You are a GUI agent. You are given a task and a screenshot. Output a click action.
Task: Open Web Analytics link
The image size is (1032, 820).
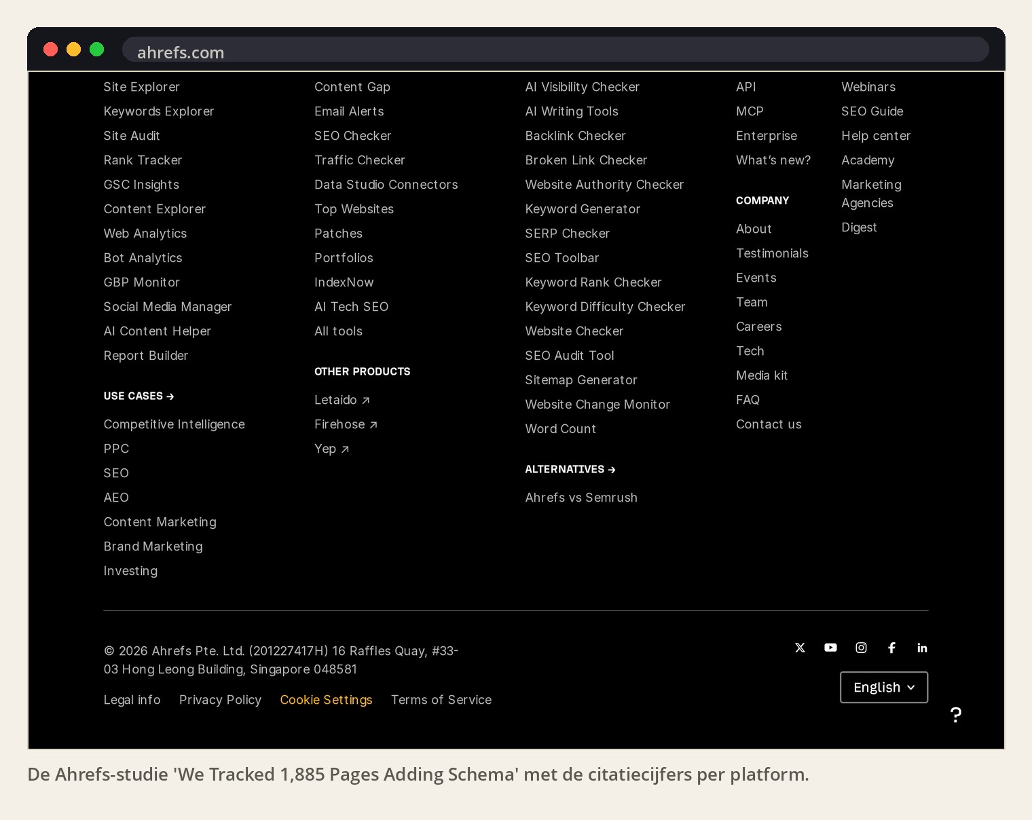click(145, 234)
